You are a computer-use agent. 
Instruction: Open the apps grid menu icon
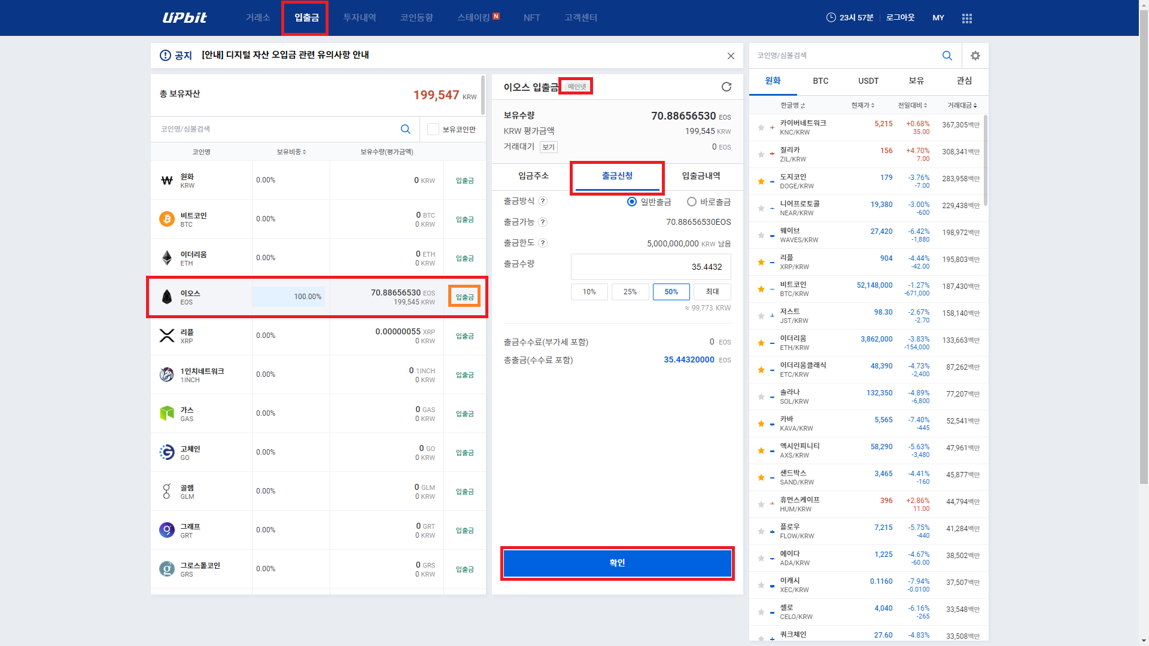(966, 19)
